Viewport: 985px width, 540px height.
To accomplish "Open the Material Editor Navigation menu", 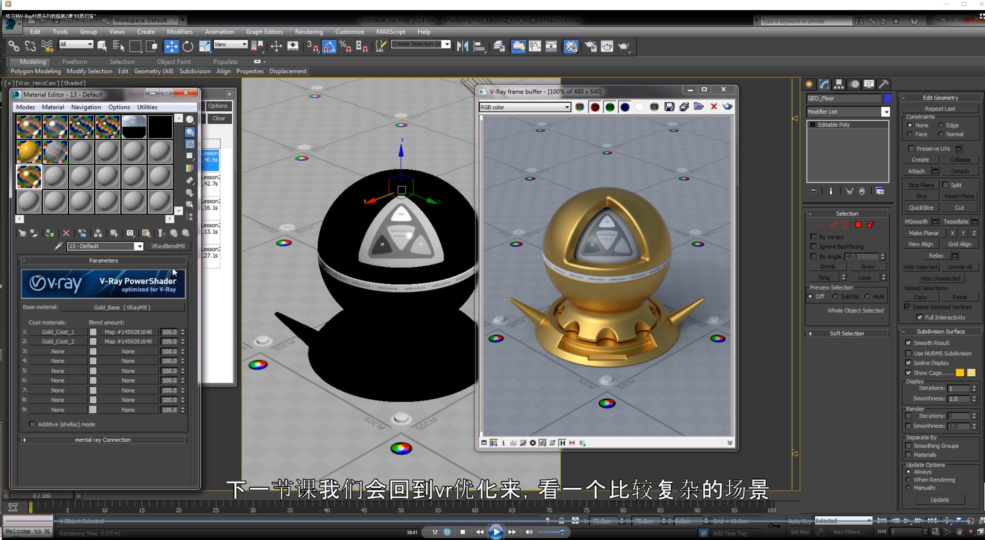I will click(86, 107).
